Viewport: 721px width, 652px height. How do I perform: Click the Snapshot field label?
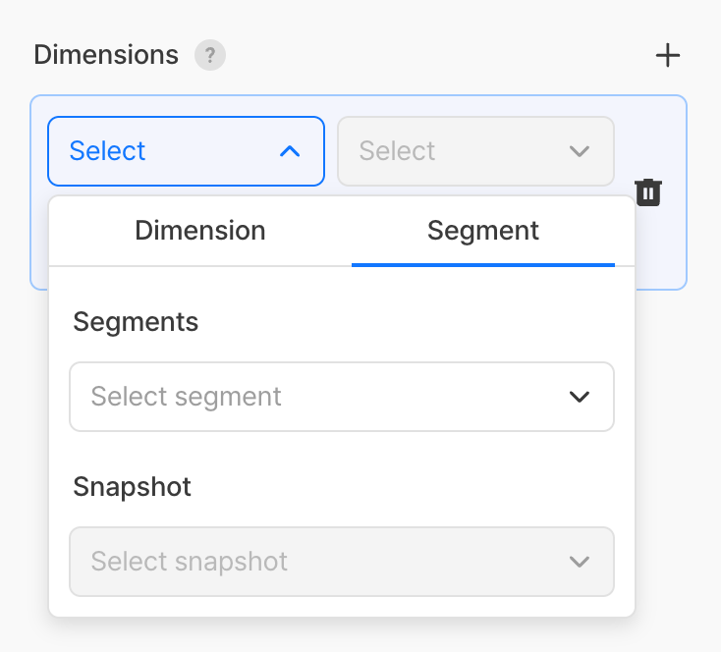[132, 487]
